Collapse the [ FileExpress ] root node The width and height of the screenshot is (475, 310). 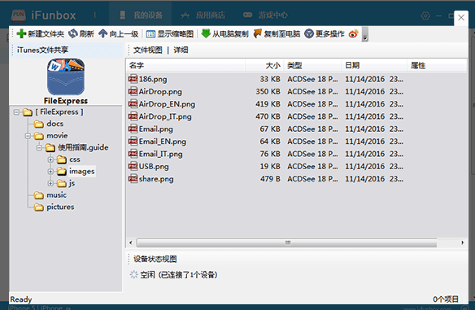[16, 112]
